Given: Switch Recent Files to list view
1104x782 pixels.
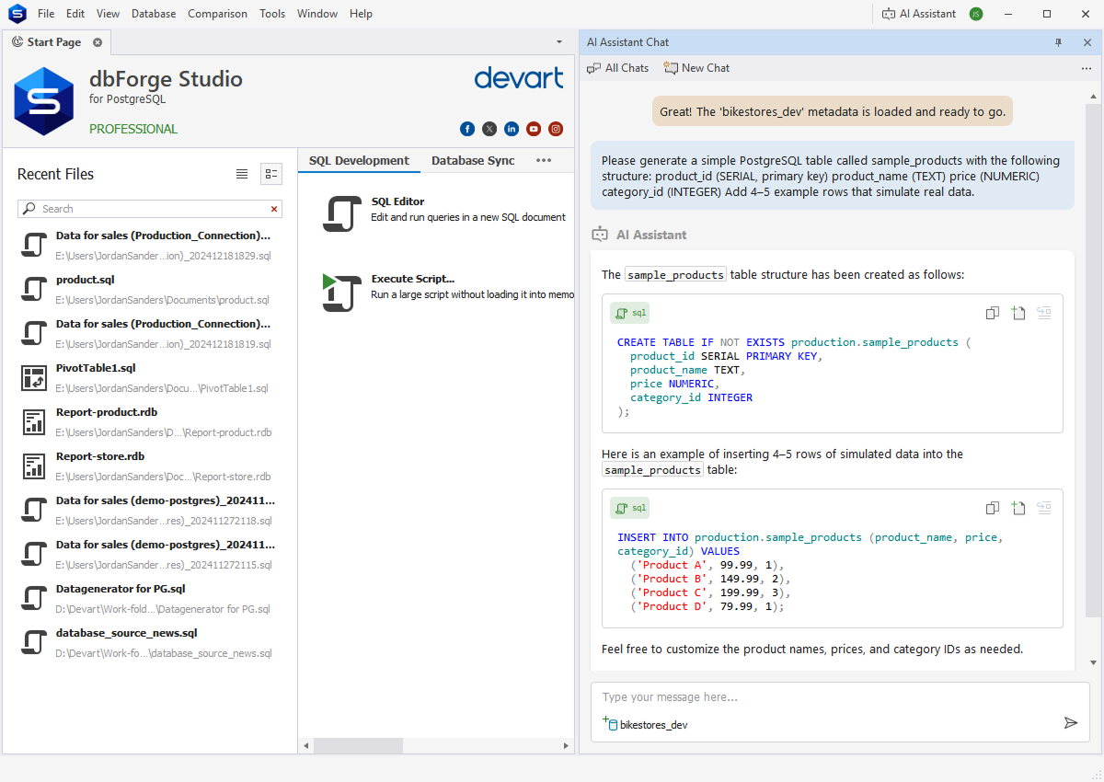Looking at the screenshot, I should pos(242,174).
